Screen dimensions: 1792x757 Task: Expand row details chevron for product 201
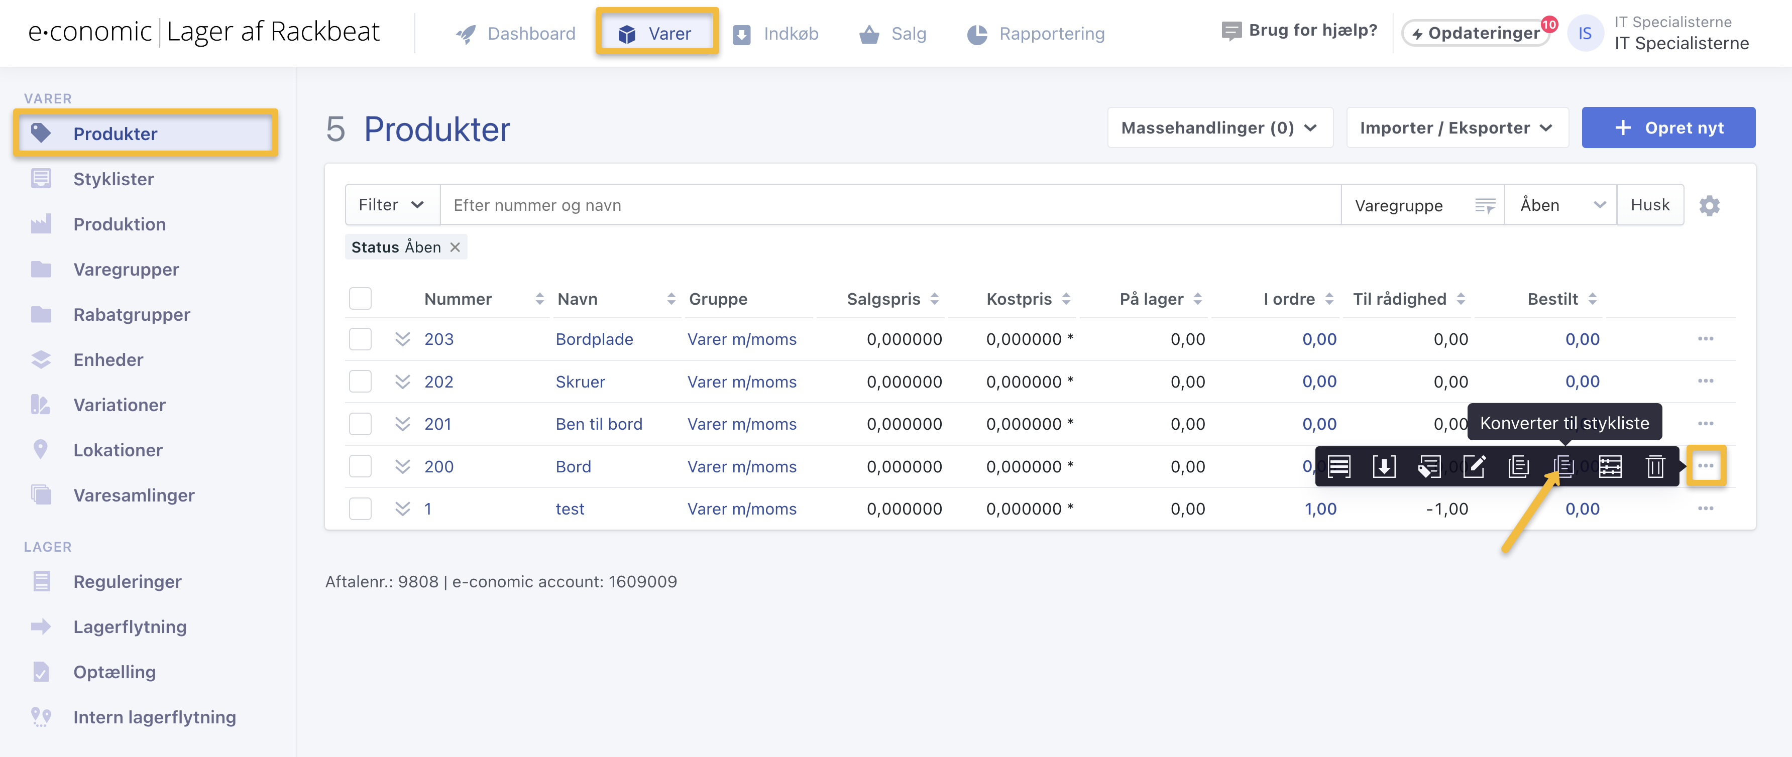402,424
